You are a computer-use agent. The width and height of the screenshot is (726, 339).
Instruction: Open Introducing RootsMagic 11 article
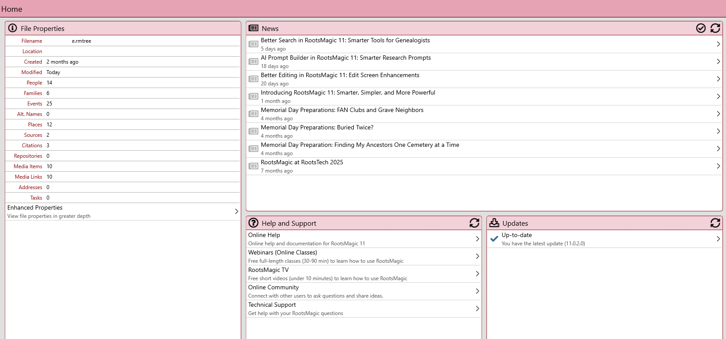[x=484, y=96]
